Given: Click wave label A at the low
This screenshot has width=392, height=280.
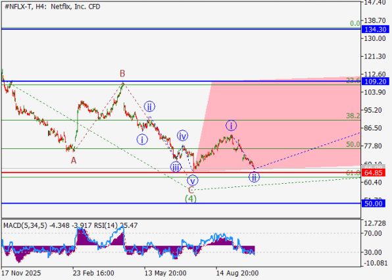Looking at the screenshot, I should (73, 160).
